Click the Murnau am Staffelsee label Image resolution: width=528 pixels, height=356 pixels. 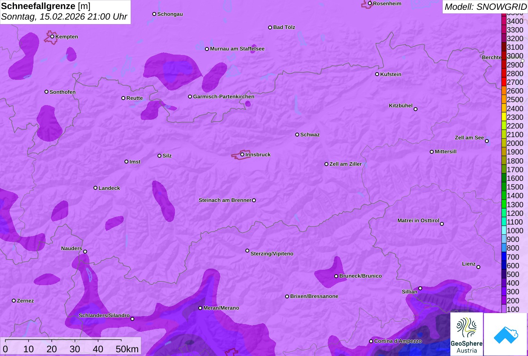click(237, 49)
